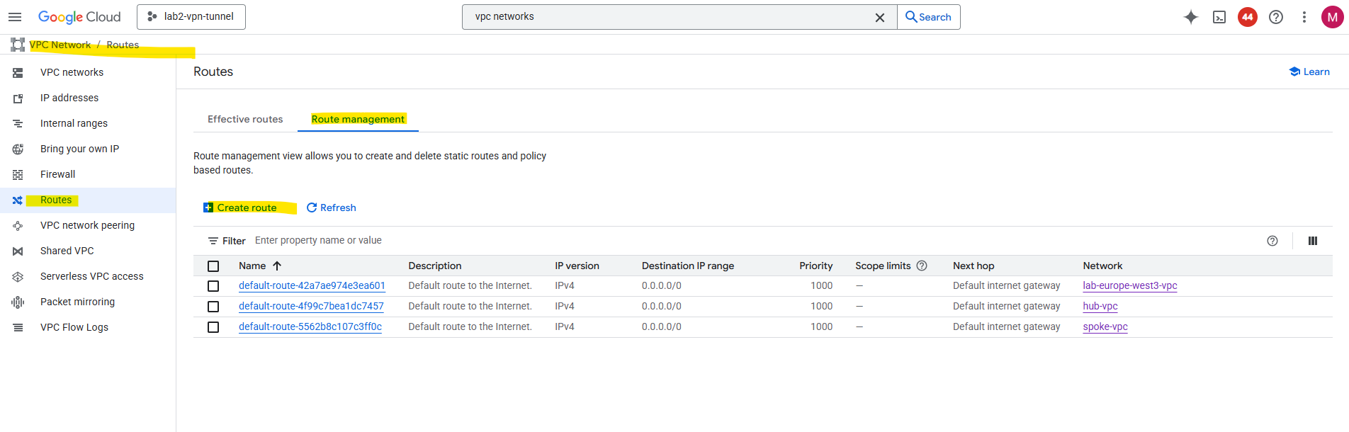Select the hub-vpc default route checkbox
Screen dimensions: 1349x432
coord(213,307)
